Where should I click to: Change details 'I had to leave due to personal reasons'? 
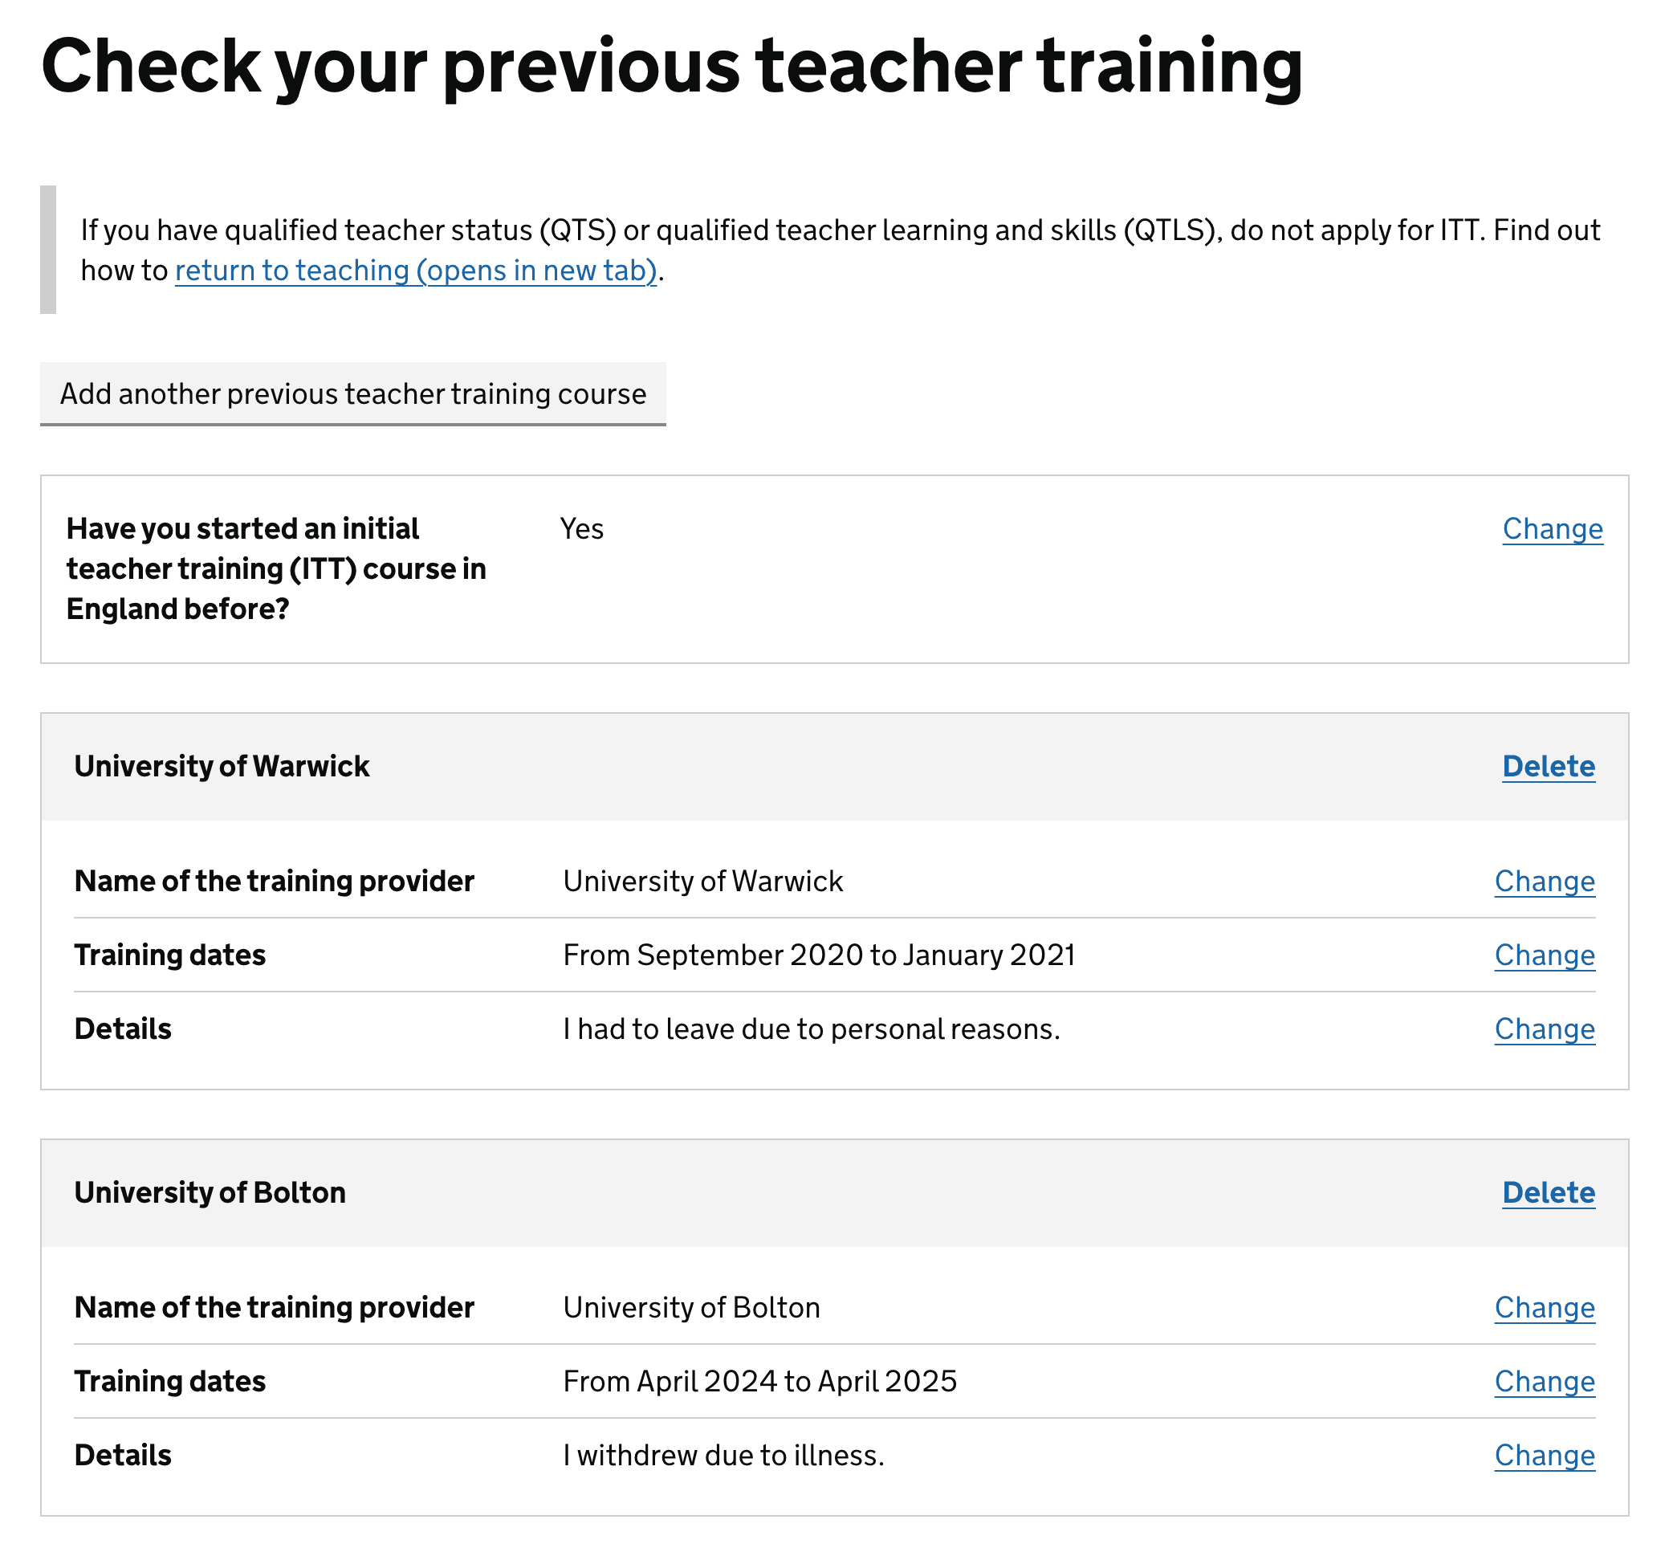(1544, 1030)
